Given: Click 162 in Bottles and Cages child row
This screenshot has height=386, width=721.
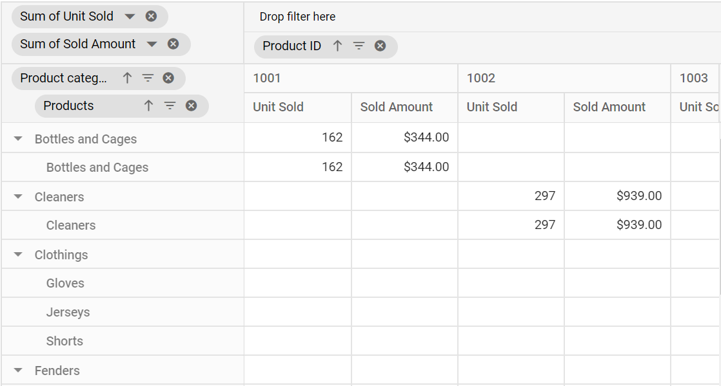Looking at the screenshot, I should pos(332,167).
